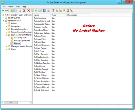Select user Brendan Gallagher row

point(43,33)
